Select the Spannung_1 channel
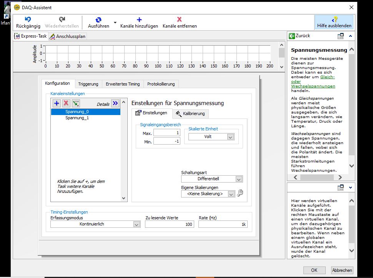The image size is (373, 278). [x=86, y=118]
